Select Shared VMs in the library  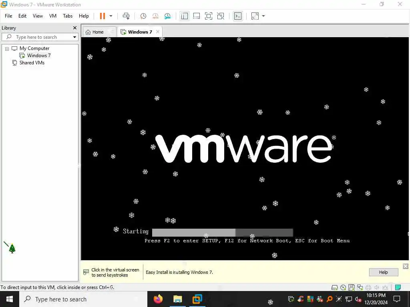pyautogui.click(x=32, y=63)
